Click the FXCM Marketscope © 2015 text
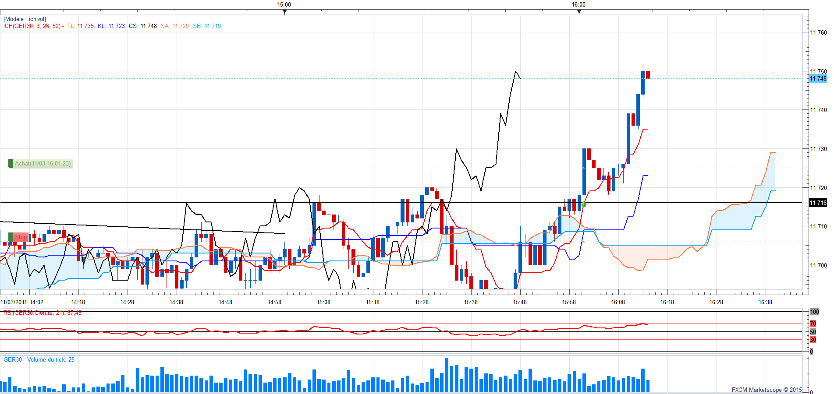 point(767,390)
